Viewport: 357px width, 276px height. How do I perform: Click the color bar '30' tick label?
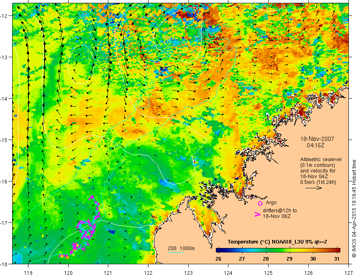(x=313, y=259)
